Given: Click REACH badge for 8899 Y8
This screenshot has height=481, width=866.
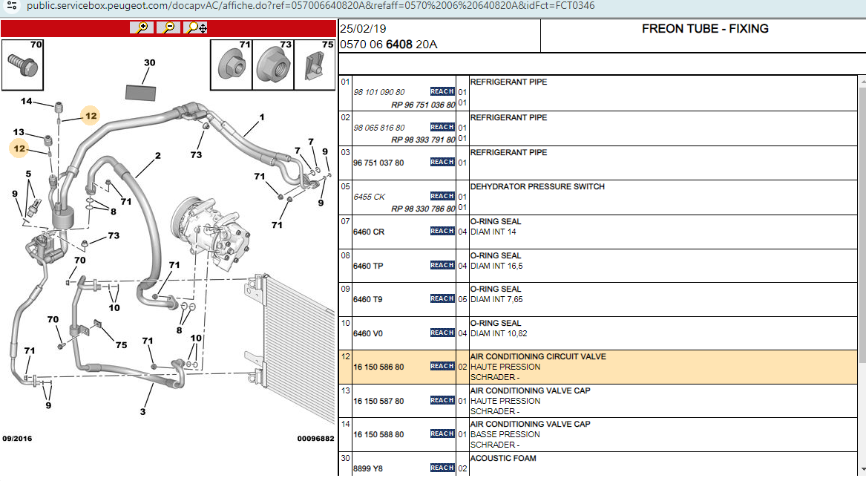Looking at the screenshot, I should pyautogui.click(x=442, y=468).
